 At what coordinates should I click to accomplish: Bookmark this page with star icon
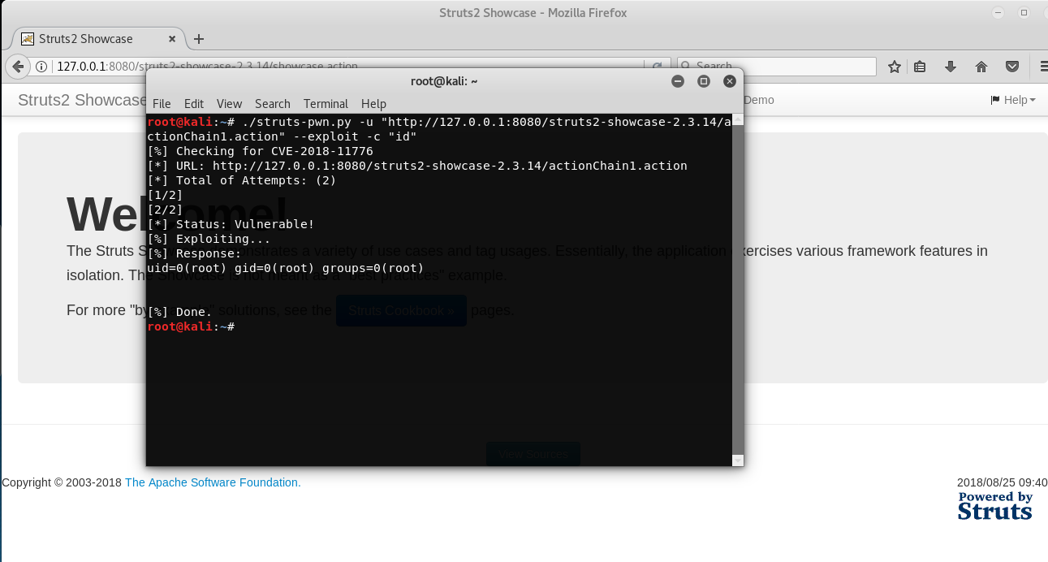coord(895,67)
